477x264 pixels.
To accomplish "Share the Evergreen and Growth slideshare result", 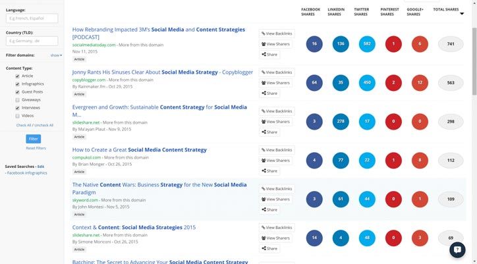I will 269,132.
